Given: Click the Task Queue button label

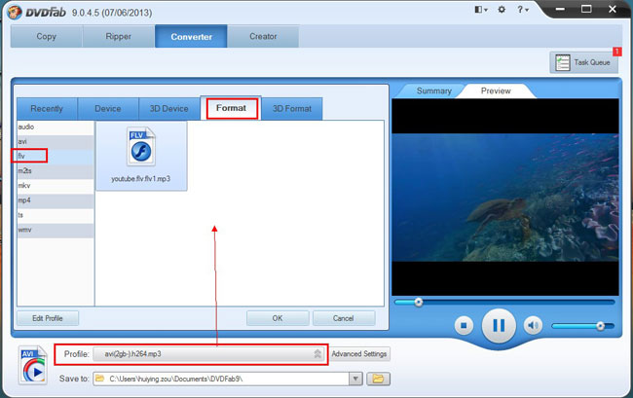Looking at the screenshot, I should click(x=592, y=62).
